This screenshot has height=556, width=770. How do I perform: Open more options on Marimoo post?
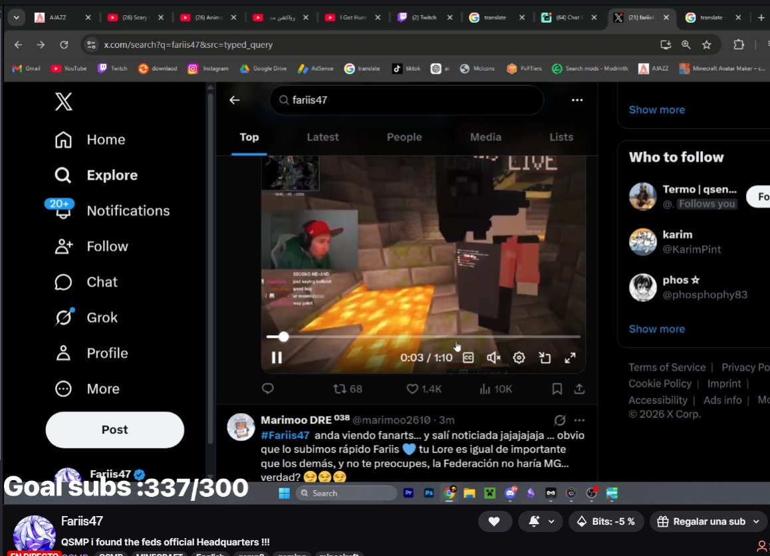pyautogui.click(x=579, y=420)
